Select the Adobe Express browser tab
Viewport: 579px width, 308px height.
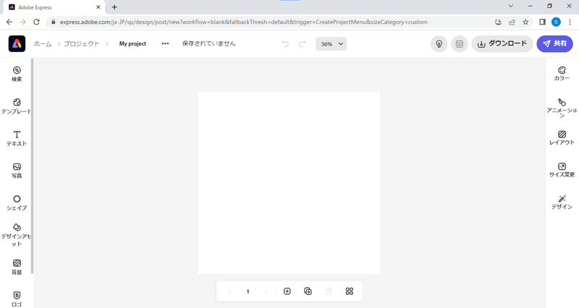pos(54,7)
